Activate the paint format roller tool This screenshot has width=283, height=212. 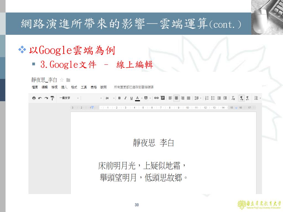point(52,98)
